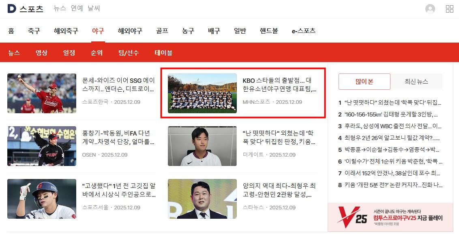
Task: Open the 양의지 역대 최다 article link
Action: (279, 190)
